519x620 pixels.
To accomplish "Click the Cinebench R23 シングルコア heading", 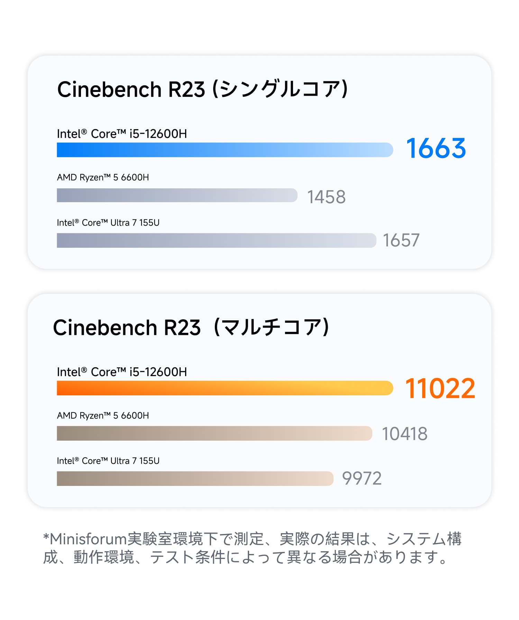I will tap(202, 89).
